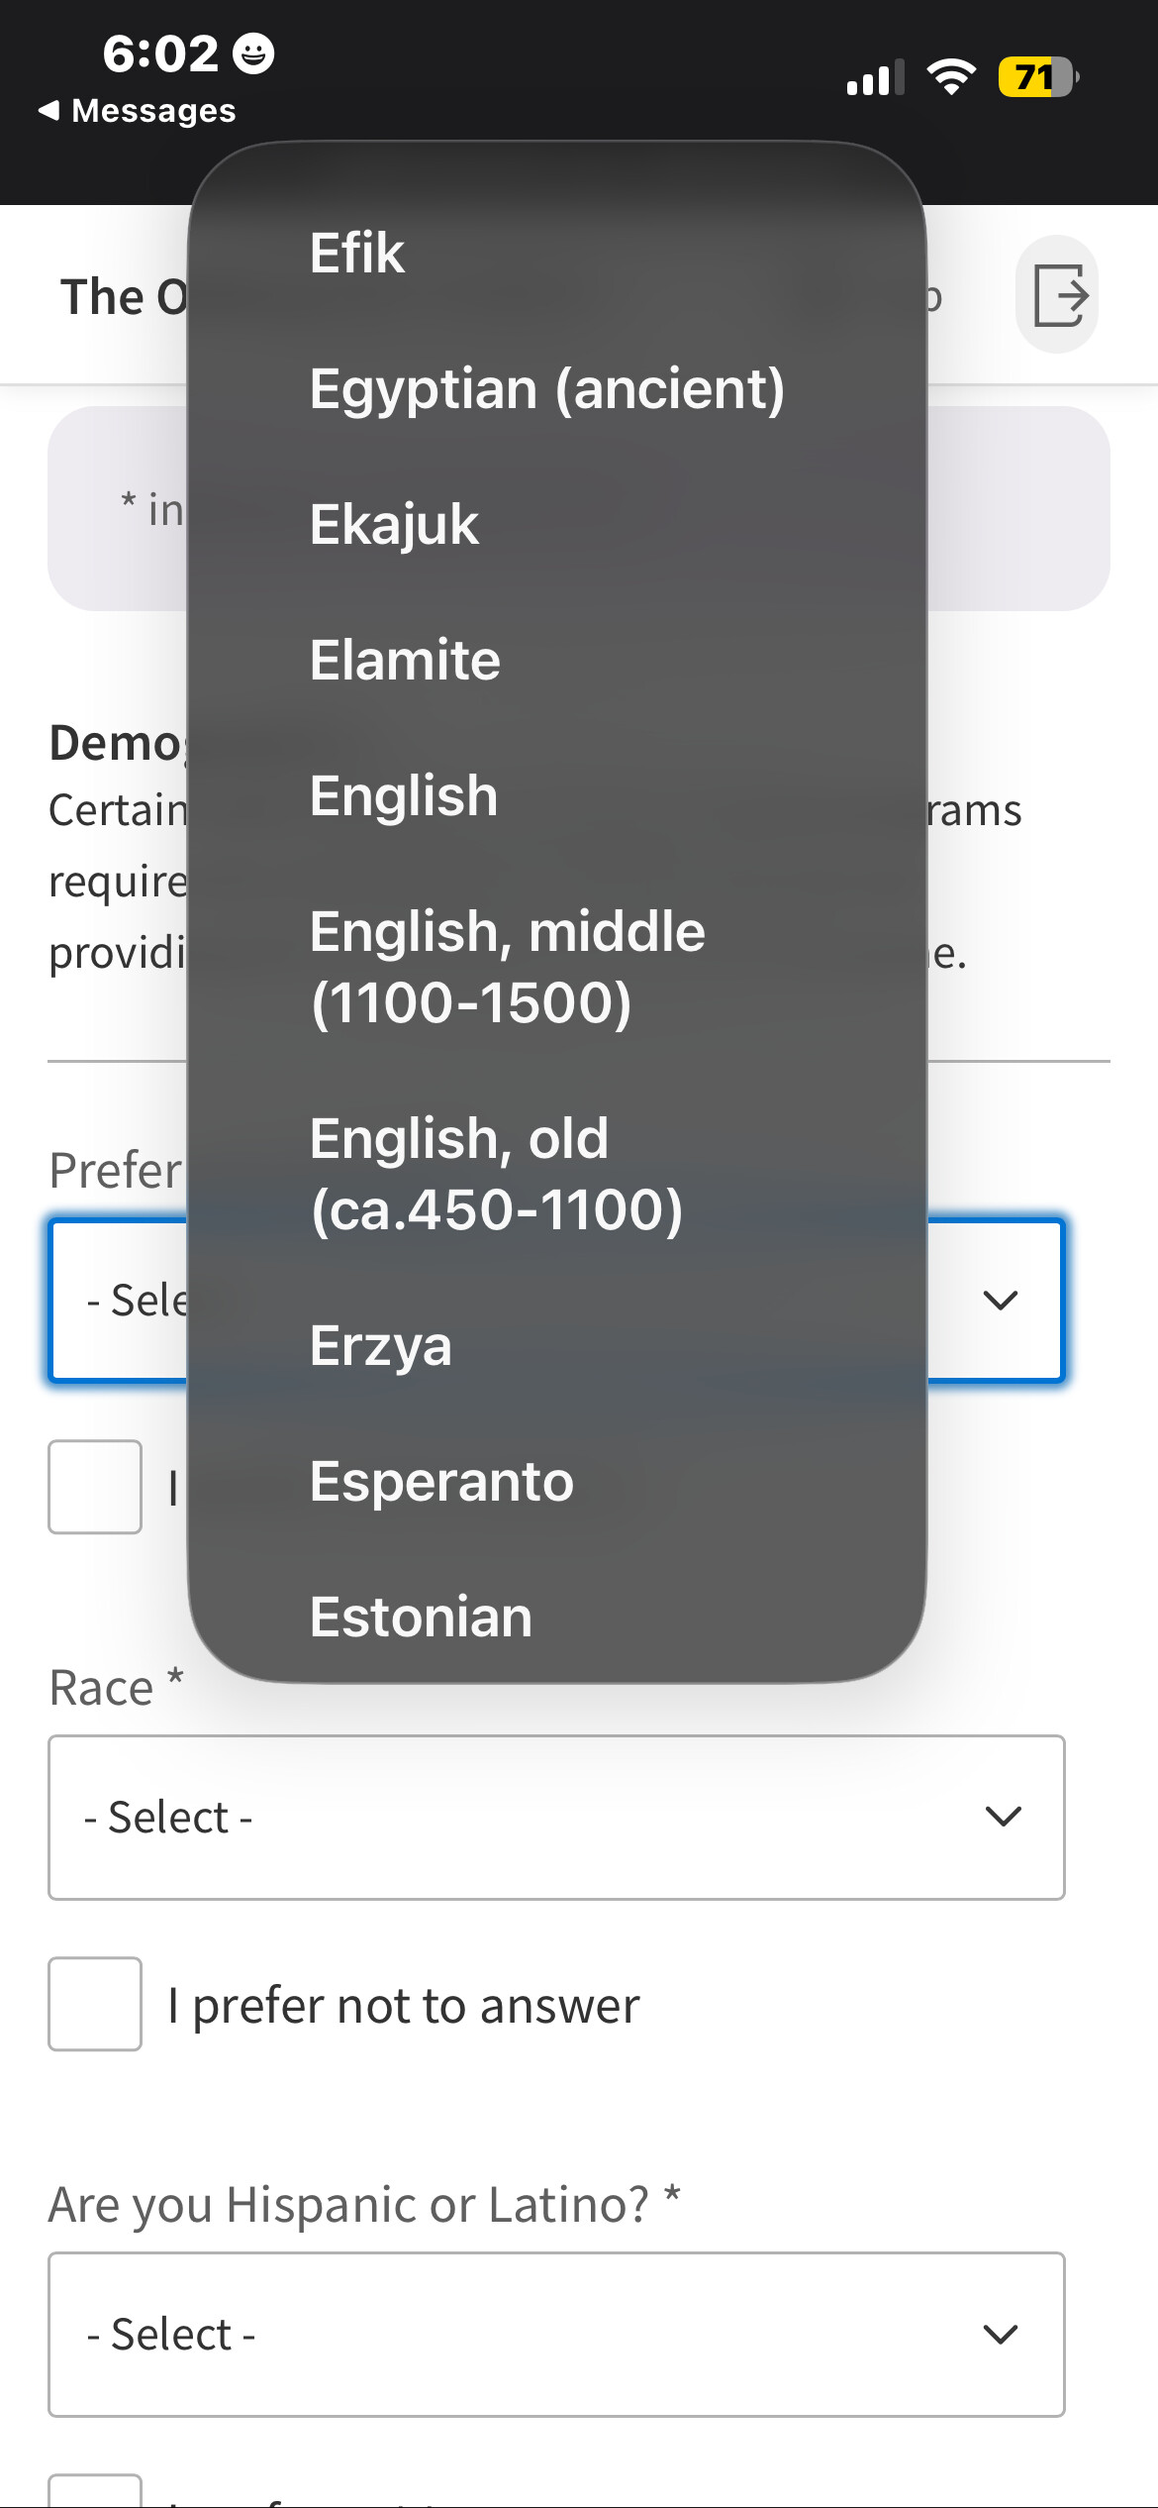The width and height of the screenshot is (1158, 2508).
Task: Expand the Hispanic or Latino dropdown
Action: click(556, 2335)
